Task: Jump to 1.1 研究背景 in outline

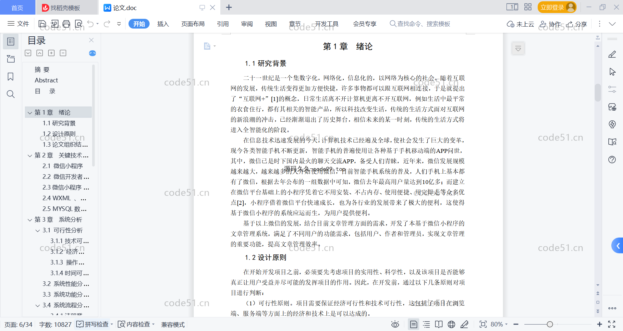Action: point(59,123)
